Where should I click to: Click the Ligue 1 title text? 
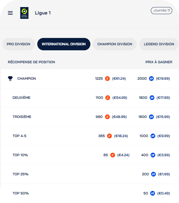click(x=43, y=13)
